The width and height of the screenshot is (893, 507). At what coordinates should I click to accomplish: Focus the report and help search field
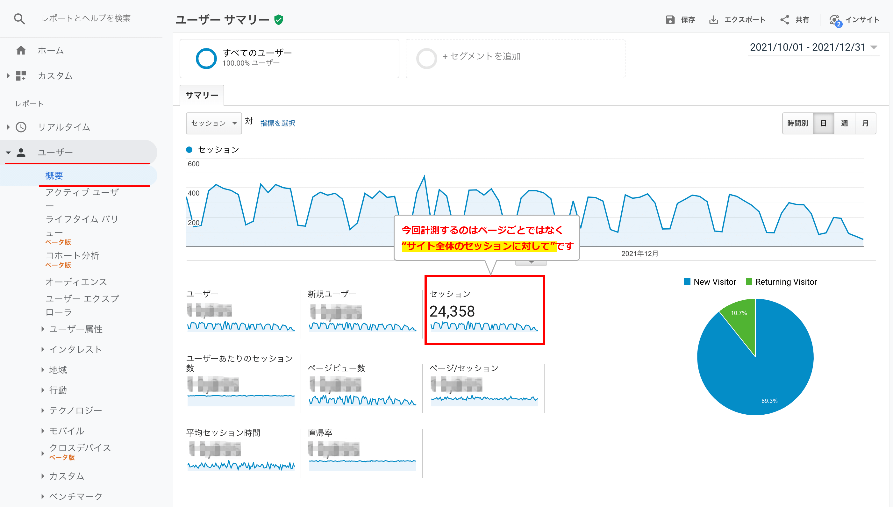pos(86,18)
